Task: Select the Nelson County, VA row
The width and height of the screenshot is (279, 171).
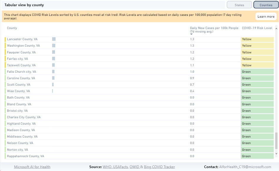Action: [x=139, y=143]
